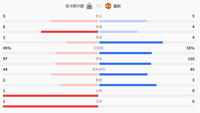This screenshot has width=200, height=113.
Task: Click Manchester United's blue 黄牌 bar
Action: (128, 85)
